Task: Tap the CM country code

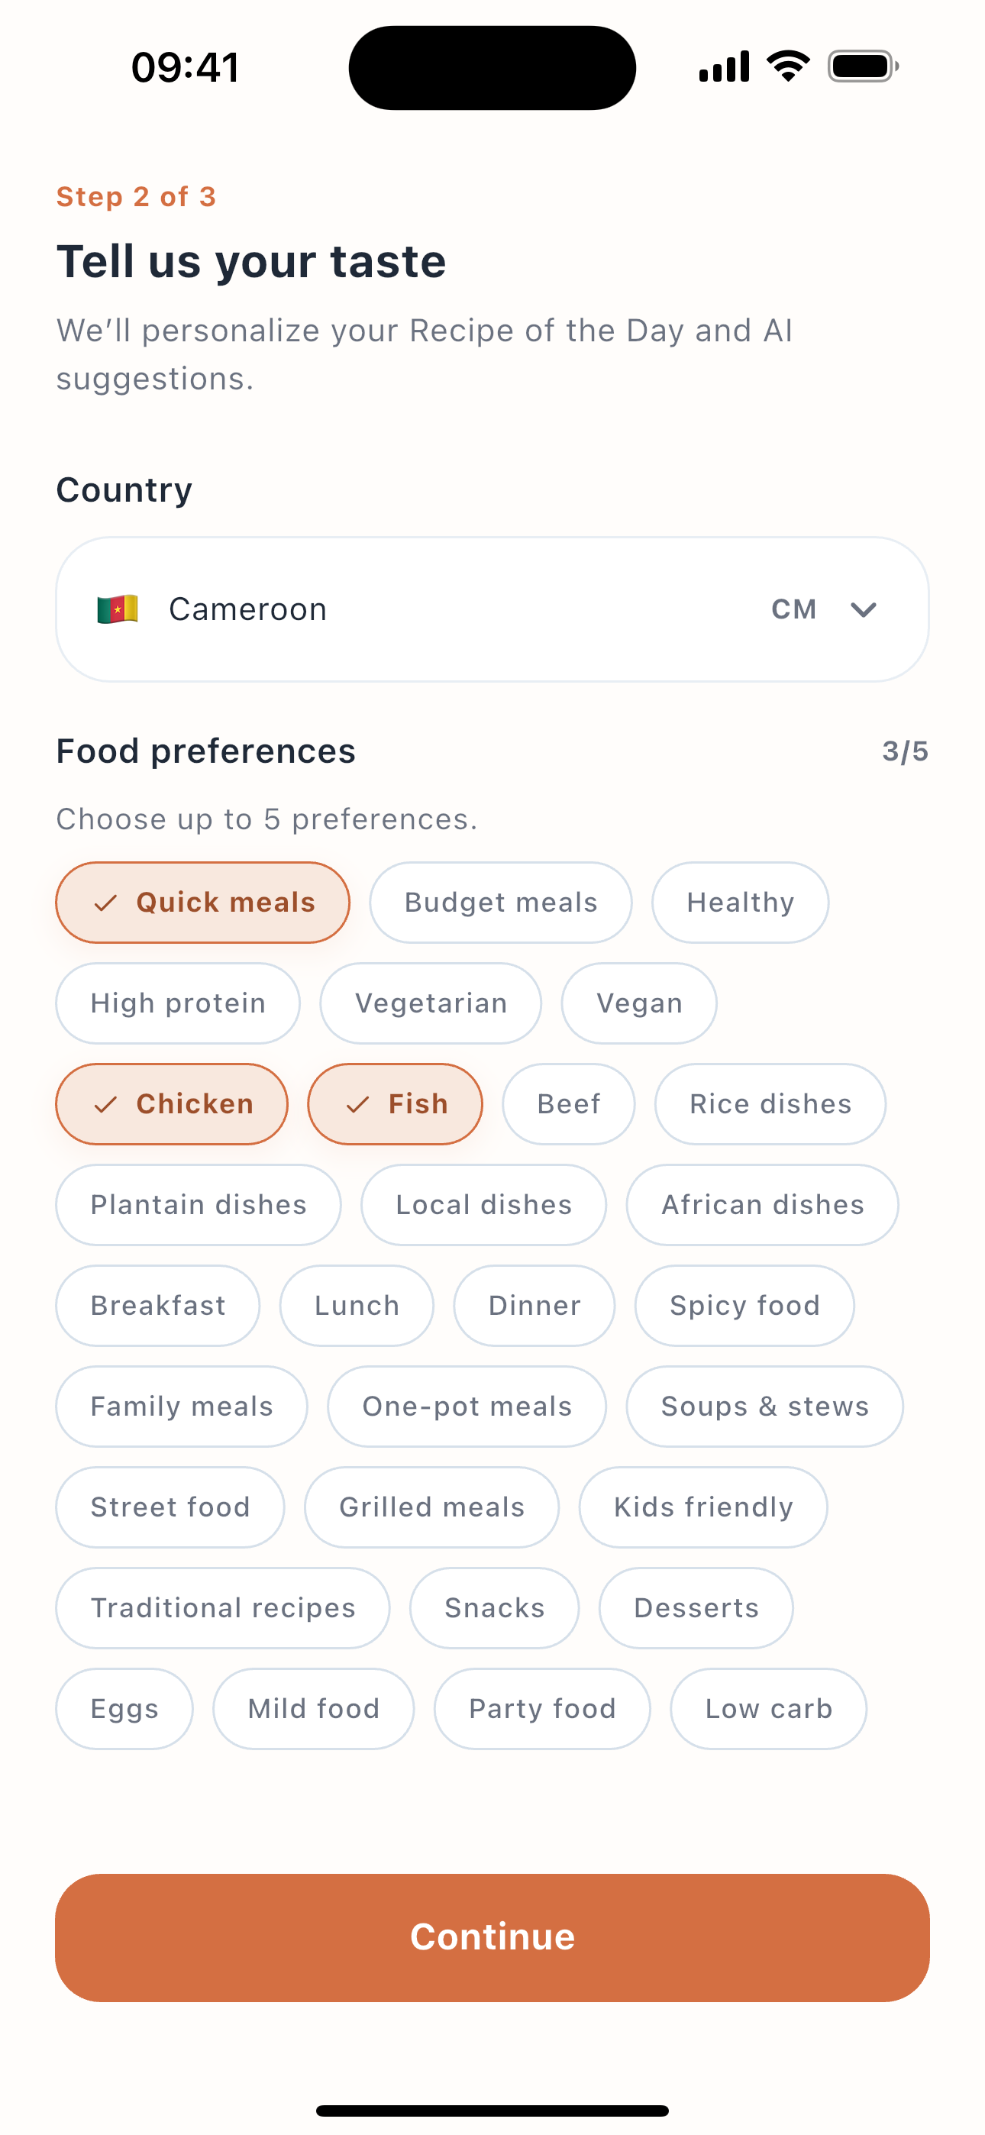Action: point(793,610)
